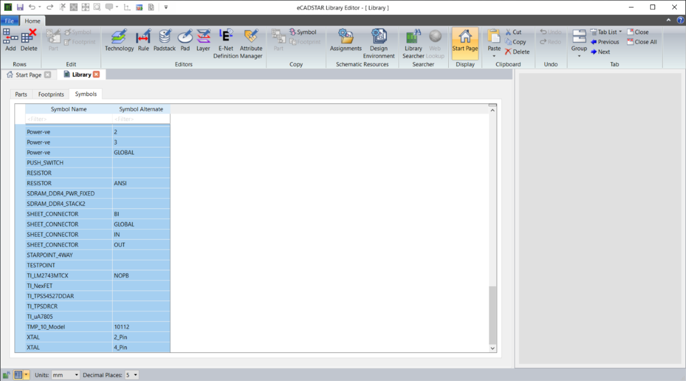This screenshot has width=686, height=381.
Task: Open the Design Environment settings
Action: click(x=378, y=43)
